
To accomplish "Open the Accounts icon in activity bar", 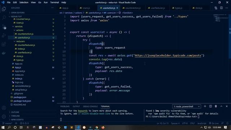I will 4,108.
